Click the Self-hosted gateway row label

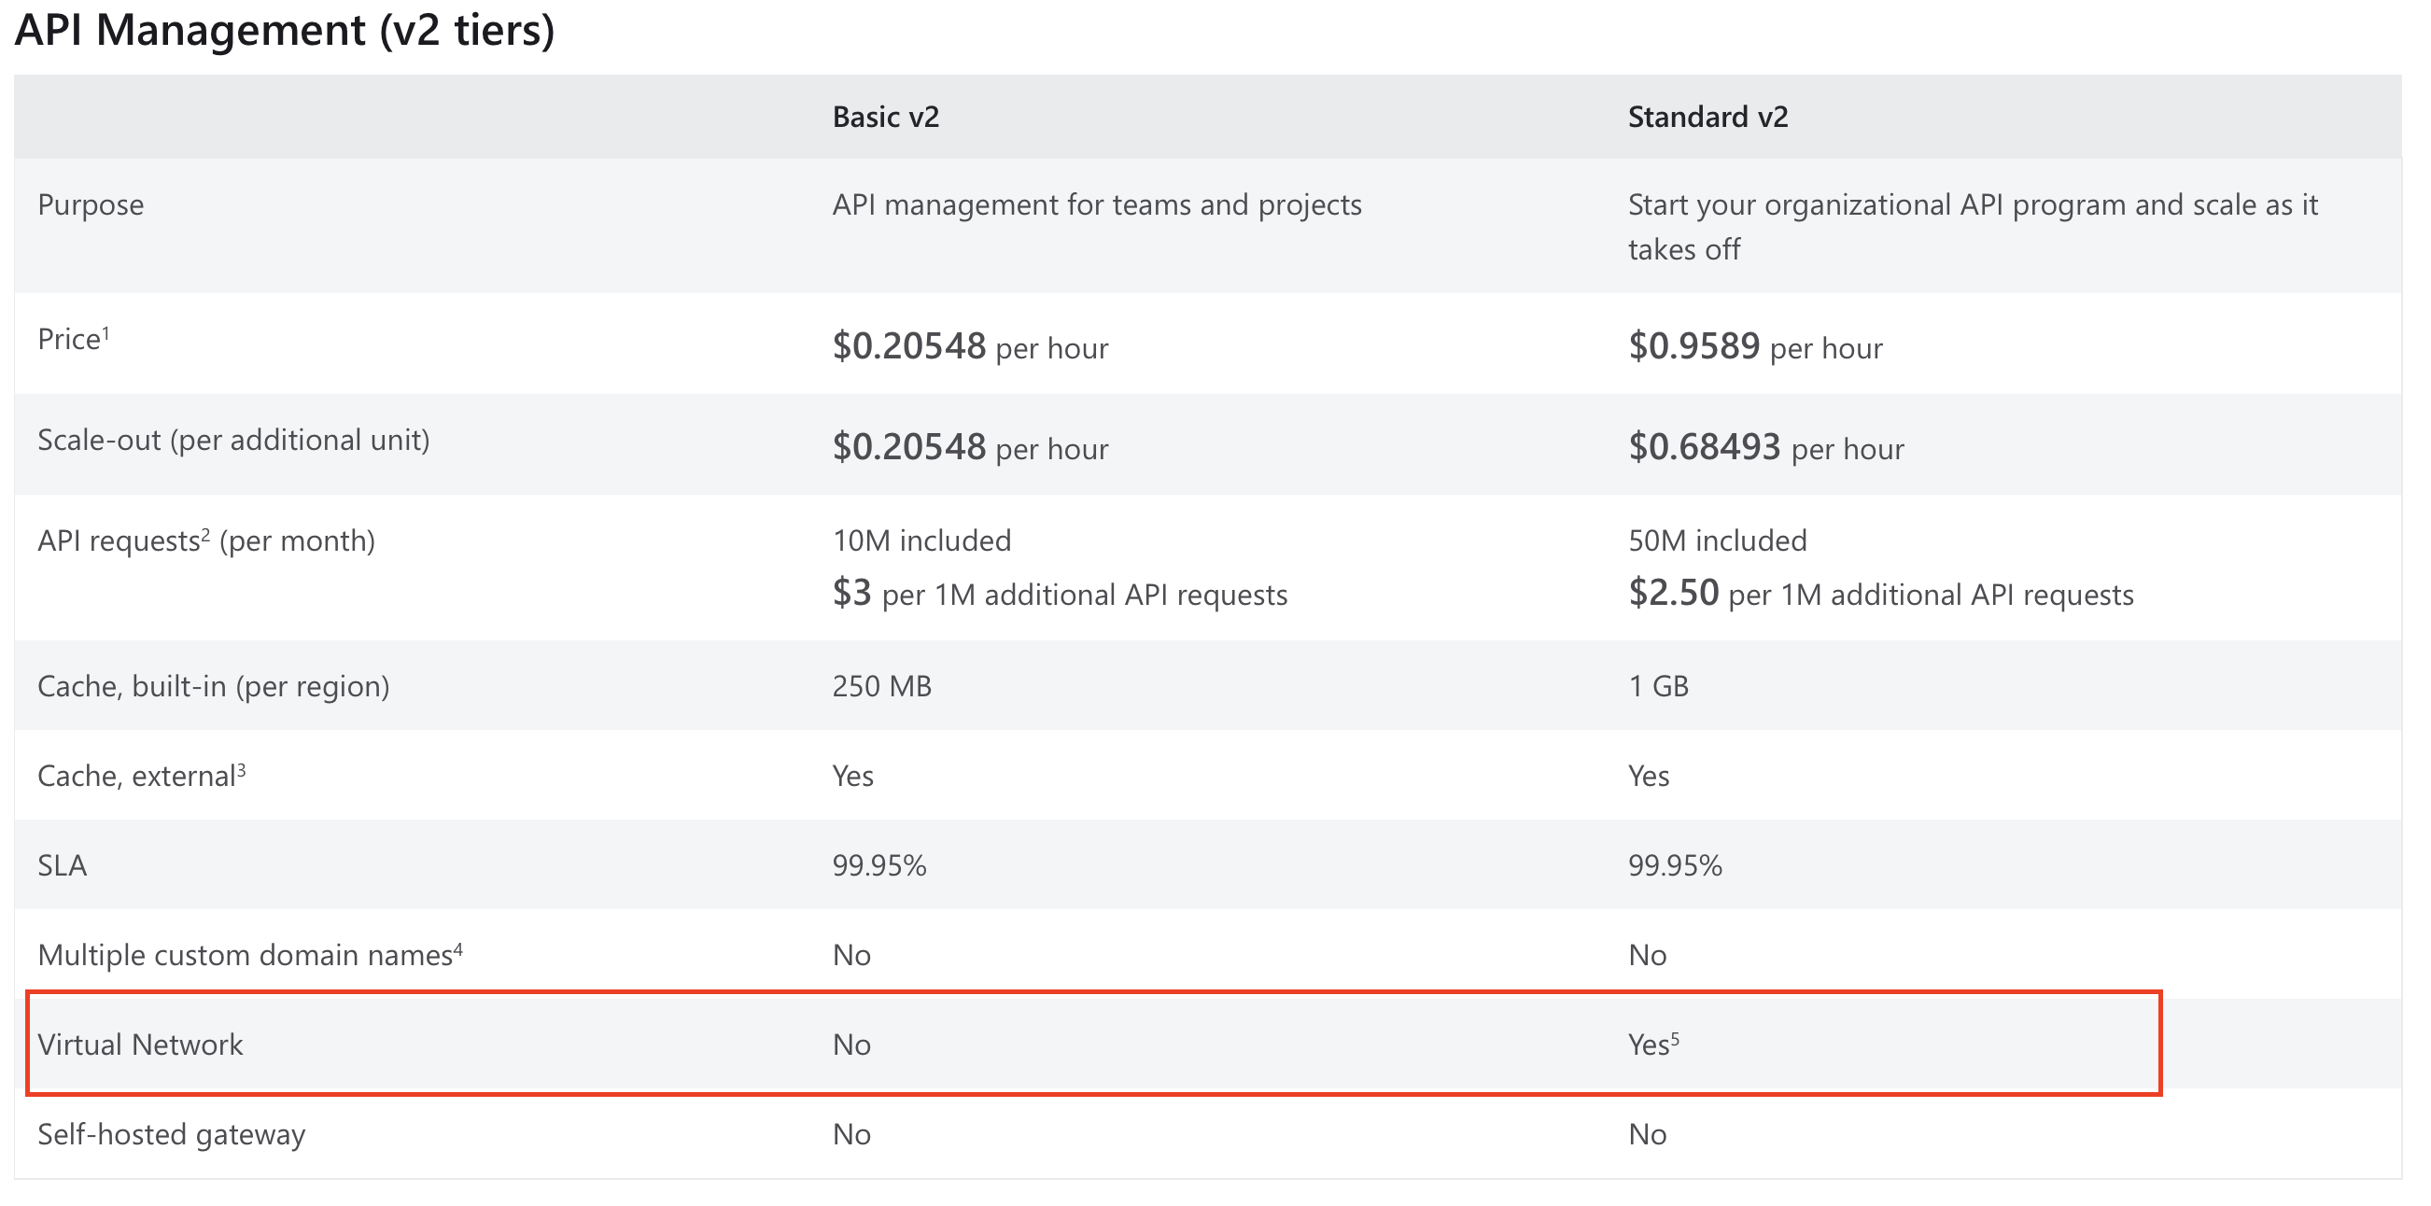pyautogui.click(x=171, y=1134)
